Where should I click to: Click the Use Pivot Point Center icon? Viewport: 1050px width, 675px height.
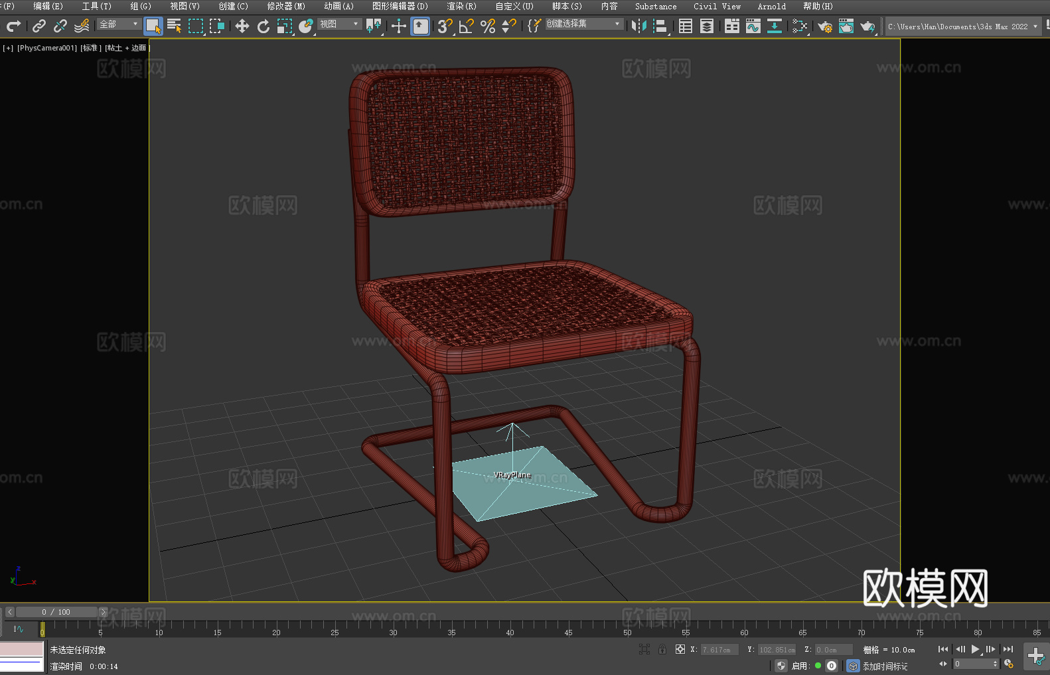(374, 26)
